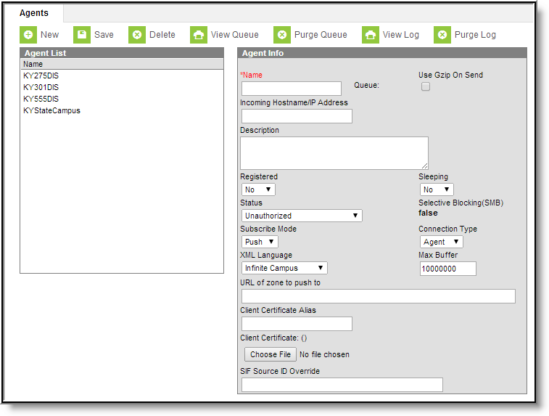Viewport: 549px width, 416px height.
Task: Click the View Queue label
Action: pos(234,35)
